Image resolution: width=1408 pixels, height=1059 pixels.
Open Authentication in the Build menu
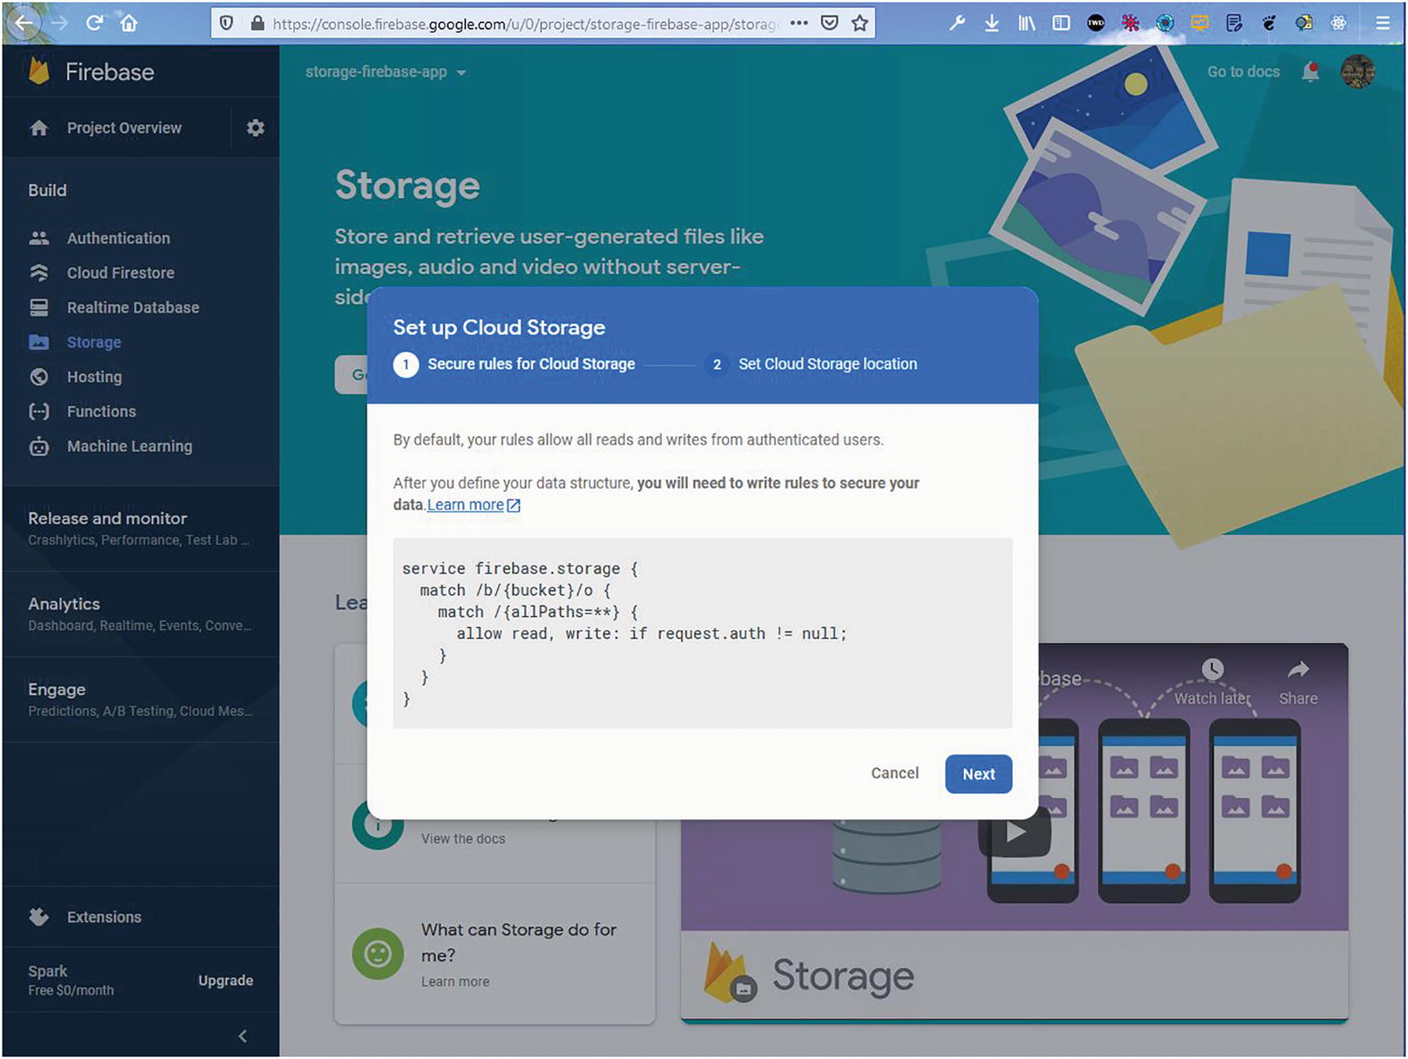[x=118, y=238]
